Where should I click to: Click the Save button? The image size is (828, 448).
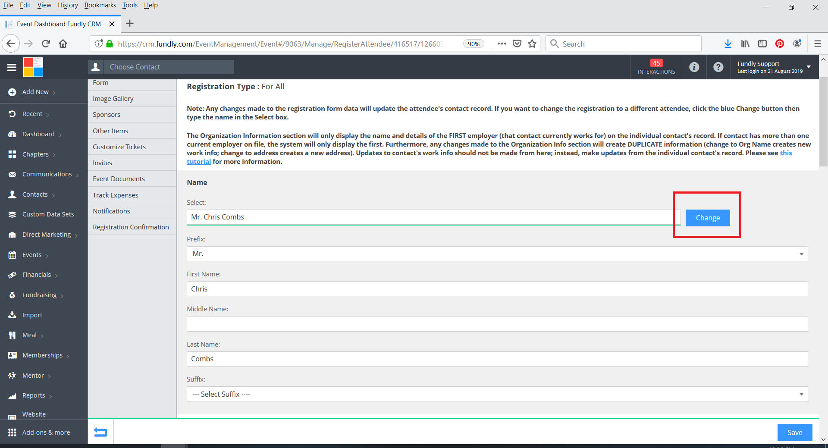click(x=795, y=432)
